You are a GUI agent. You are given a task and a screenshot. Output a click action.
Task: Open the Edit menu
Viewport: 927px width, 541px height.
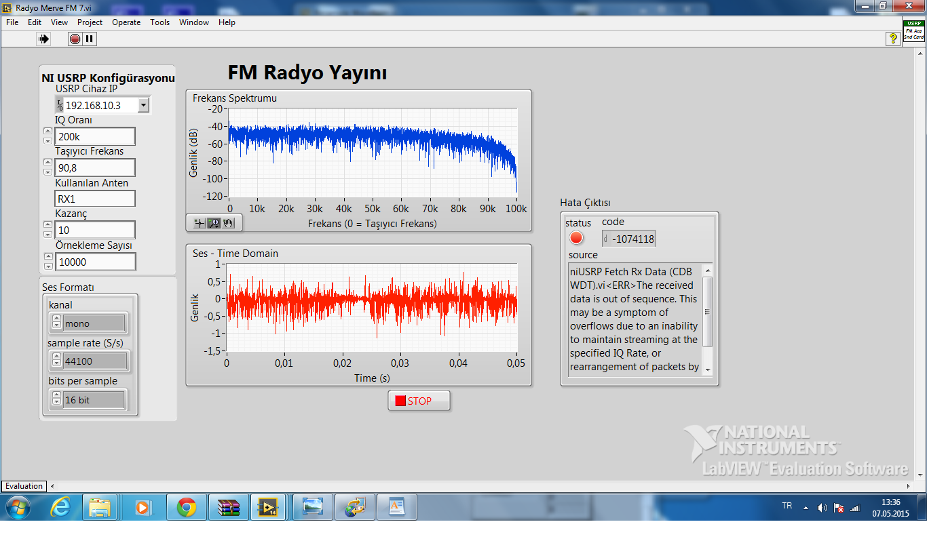point(35,22)
